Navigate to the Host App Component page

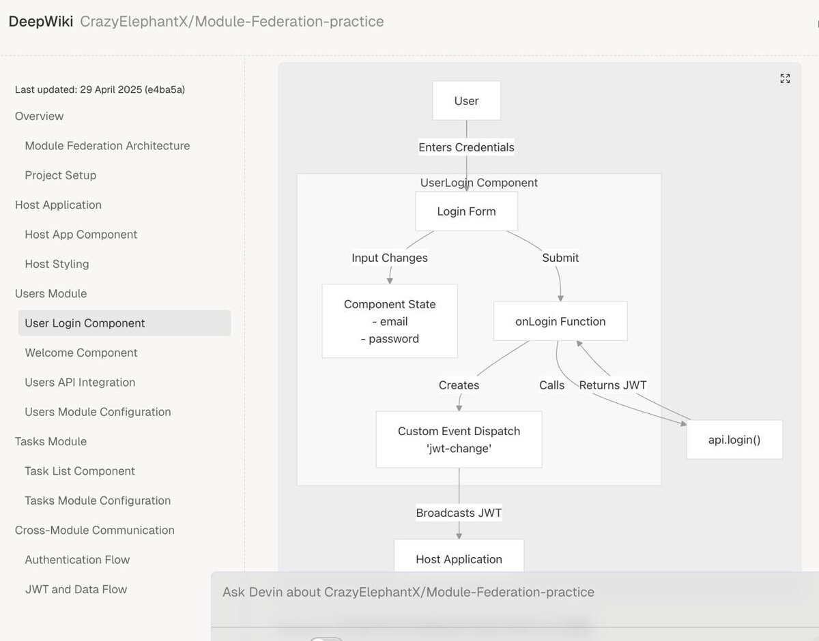(x=81, y=235)
